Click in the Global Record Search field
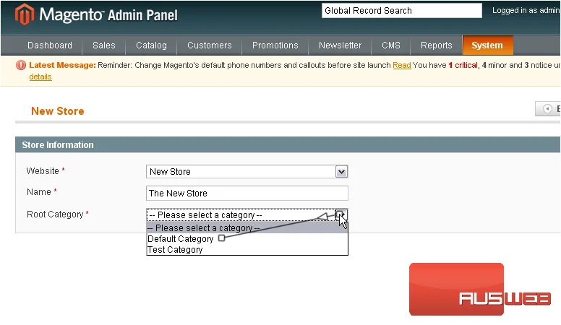The image size is (561, 325). click(402, 11)
